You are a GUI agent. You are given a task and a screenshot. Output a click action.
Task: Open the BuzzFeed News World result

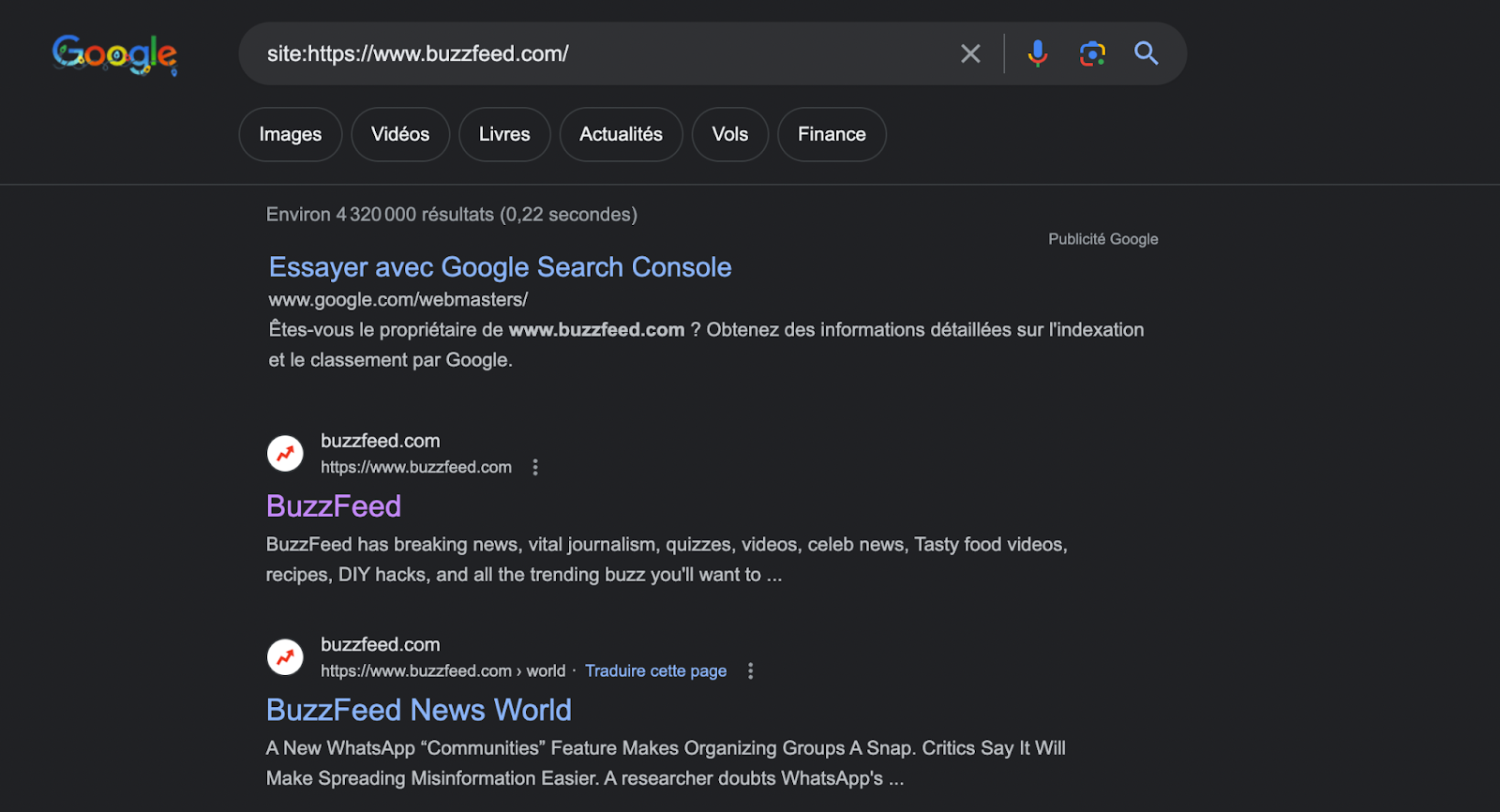tap(418, 710)
